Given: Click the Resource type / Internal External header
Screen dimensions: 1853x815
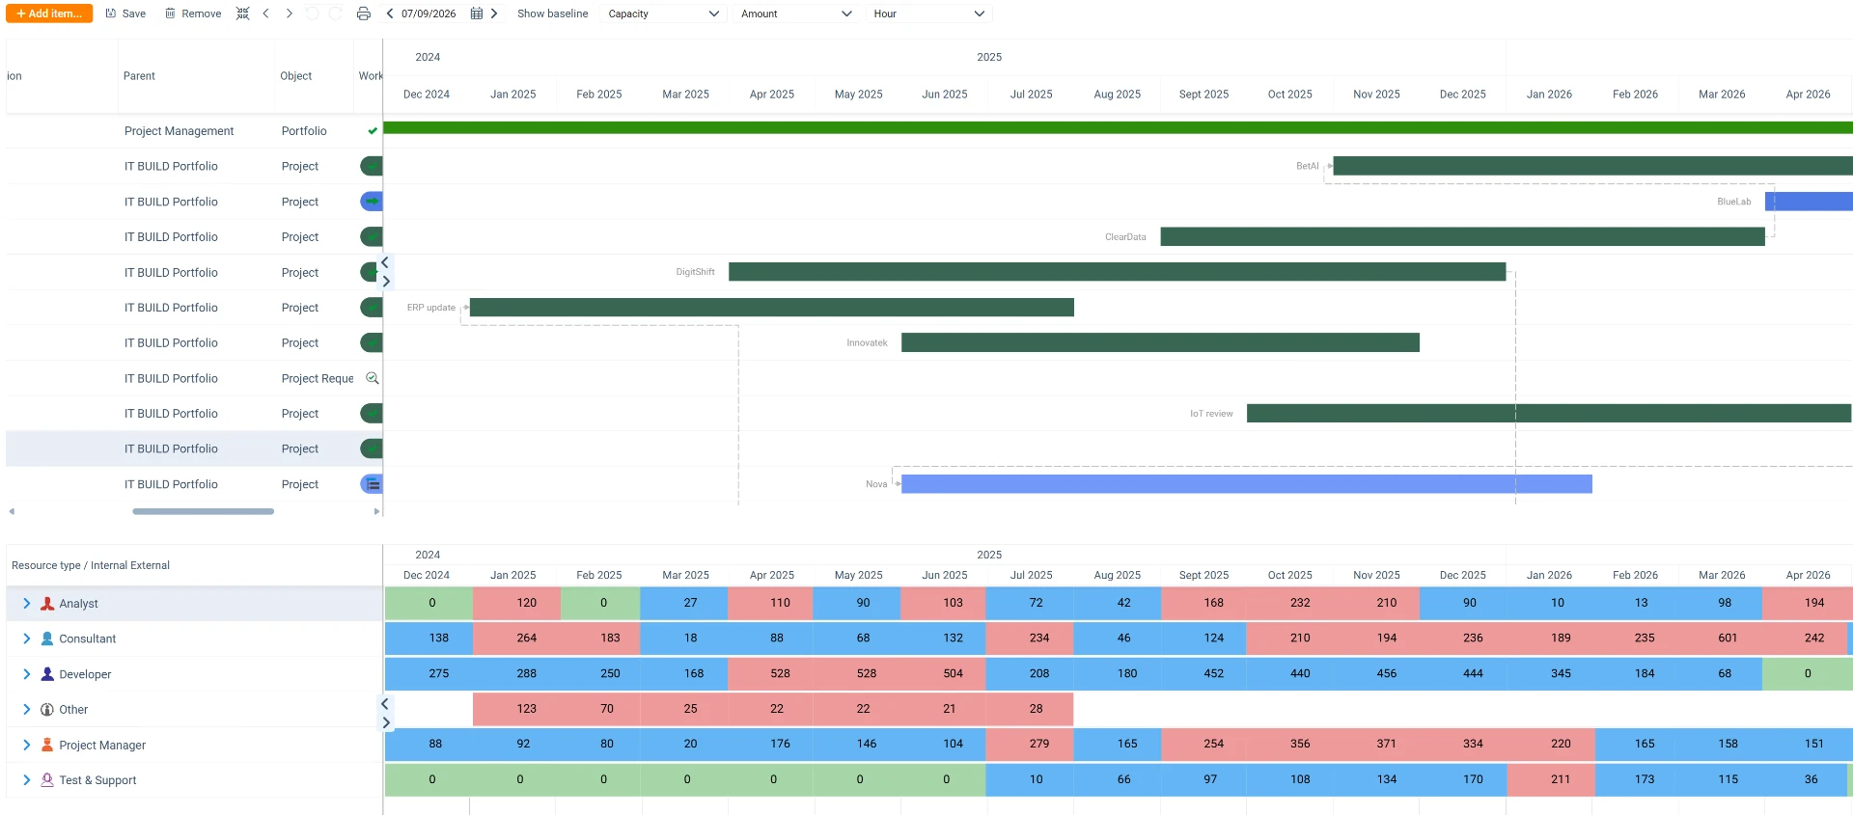Looking at the screenshot, I should pyautogui.click(x=91, y=565).
